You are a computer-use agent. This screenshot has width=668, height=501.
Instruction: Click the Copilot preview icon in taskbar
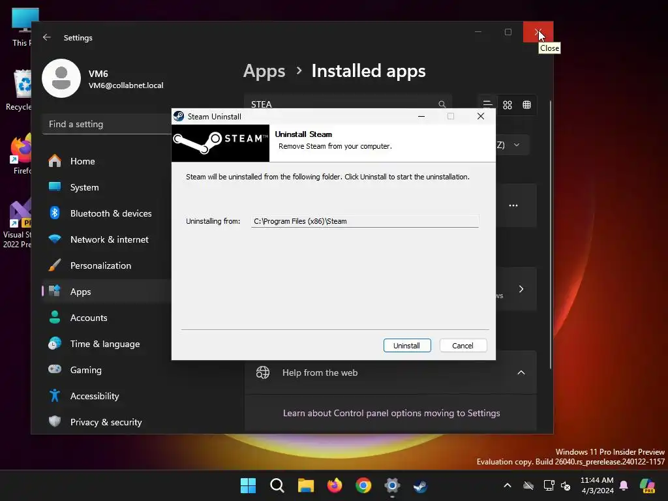pyautogui.click(x=648, y=485)
